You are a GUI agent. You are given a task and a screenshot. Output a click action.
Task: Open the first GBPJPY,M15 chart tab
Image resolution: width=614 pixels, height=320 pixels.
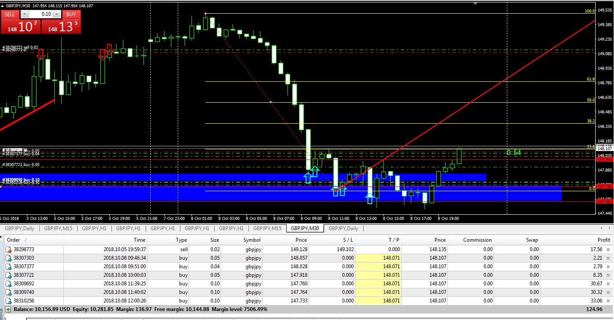59,228
